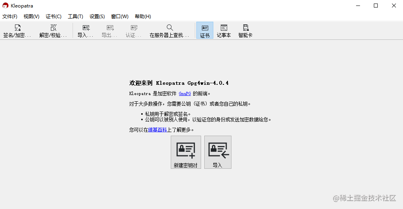Maximize the Kleopatra window
This screenshot has width=403, height=209.
tap(376, 6)
